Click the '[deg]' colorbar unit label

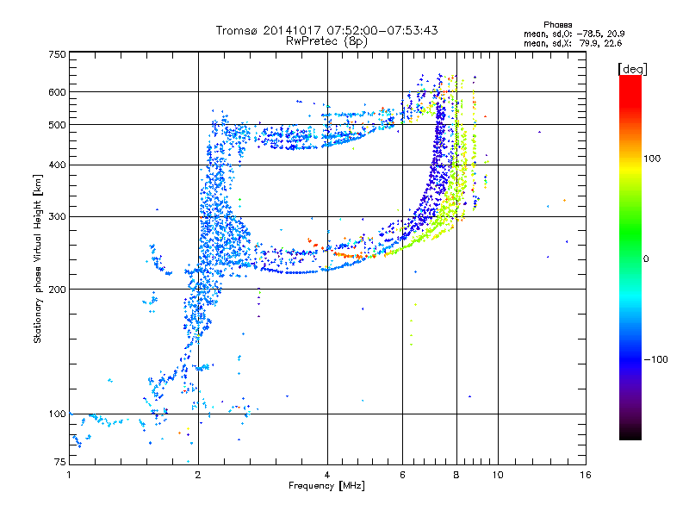pyautogui.click(x=632, y=69)
